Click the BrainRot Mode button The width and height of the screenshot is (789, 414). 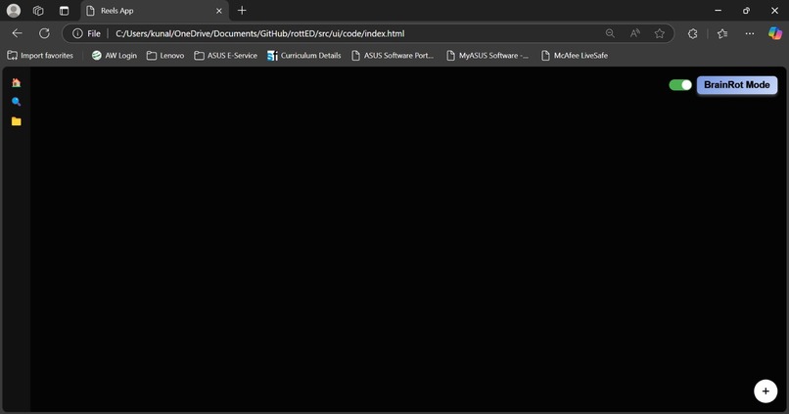[x=737, y=85]
